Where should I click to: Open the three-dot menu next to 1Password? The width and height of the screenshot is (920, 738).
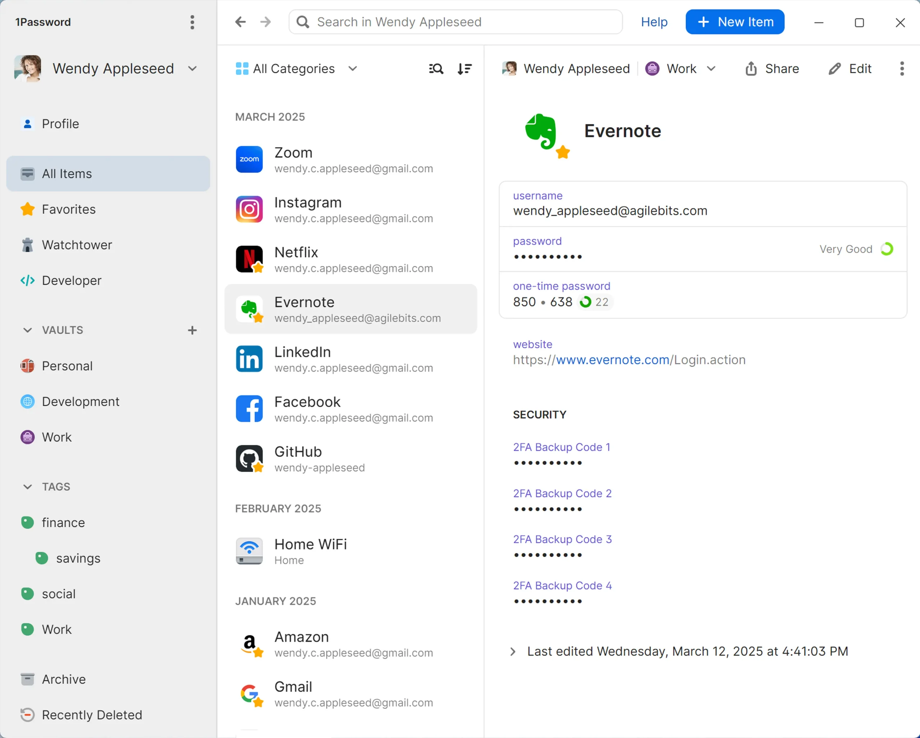[192, 22]
